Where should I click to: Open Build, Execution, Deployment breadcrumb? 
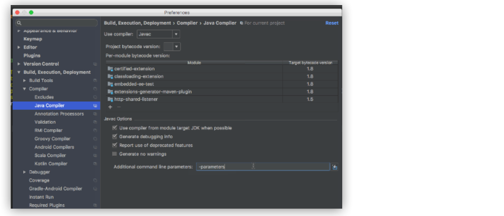(x=137, y=23)
